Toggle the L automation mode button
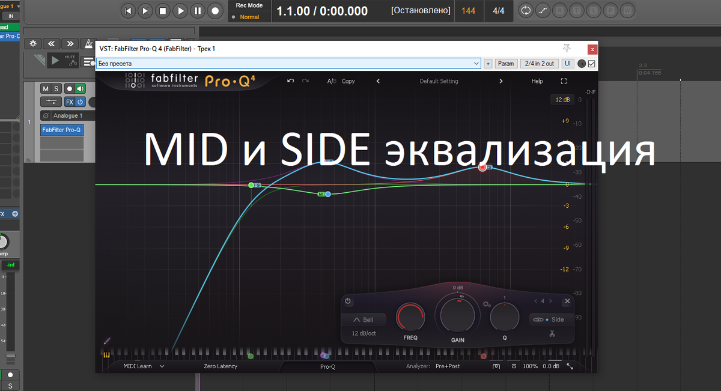The width and height of the screenshot is (721, 391). (594, 10)
